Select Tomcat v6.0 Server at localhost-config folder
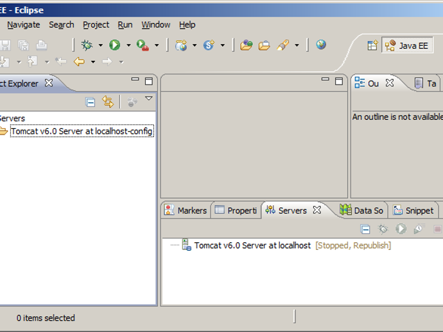This screenshot has width=443, height=332. [x=82, y=131]
